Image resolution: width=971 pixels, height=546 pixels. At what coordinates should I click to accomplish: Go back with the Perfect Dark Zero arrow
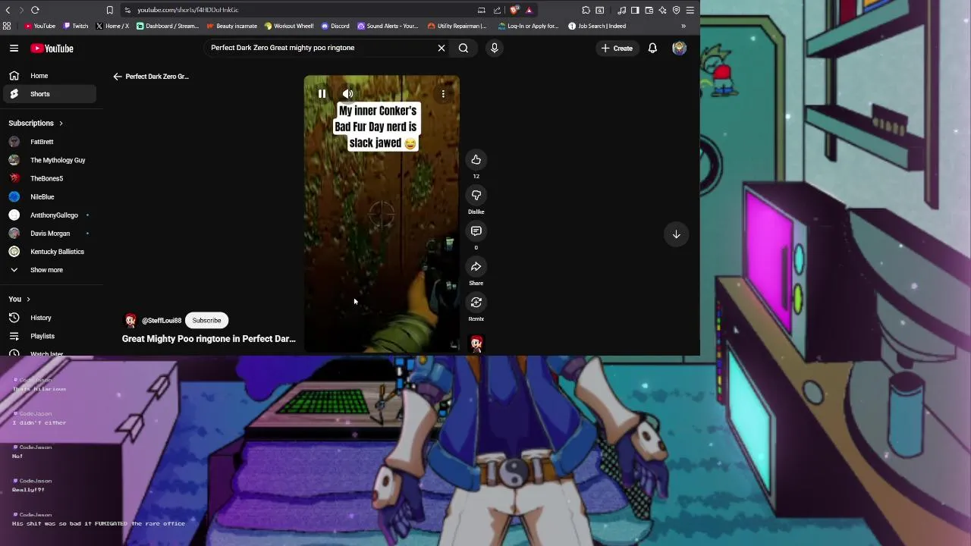[x=118, y=77]
